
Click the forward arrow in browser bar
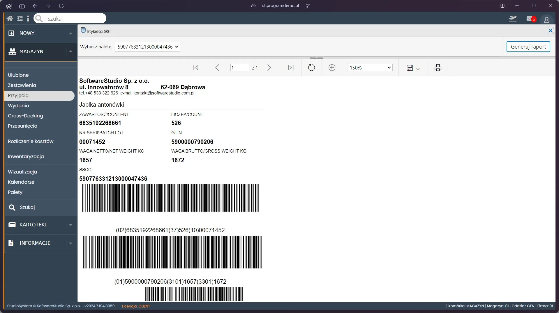(48, 6)
